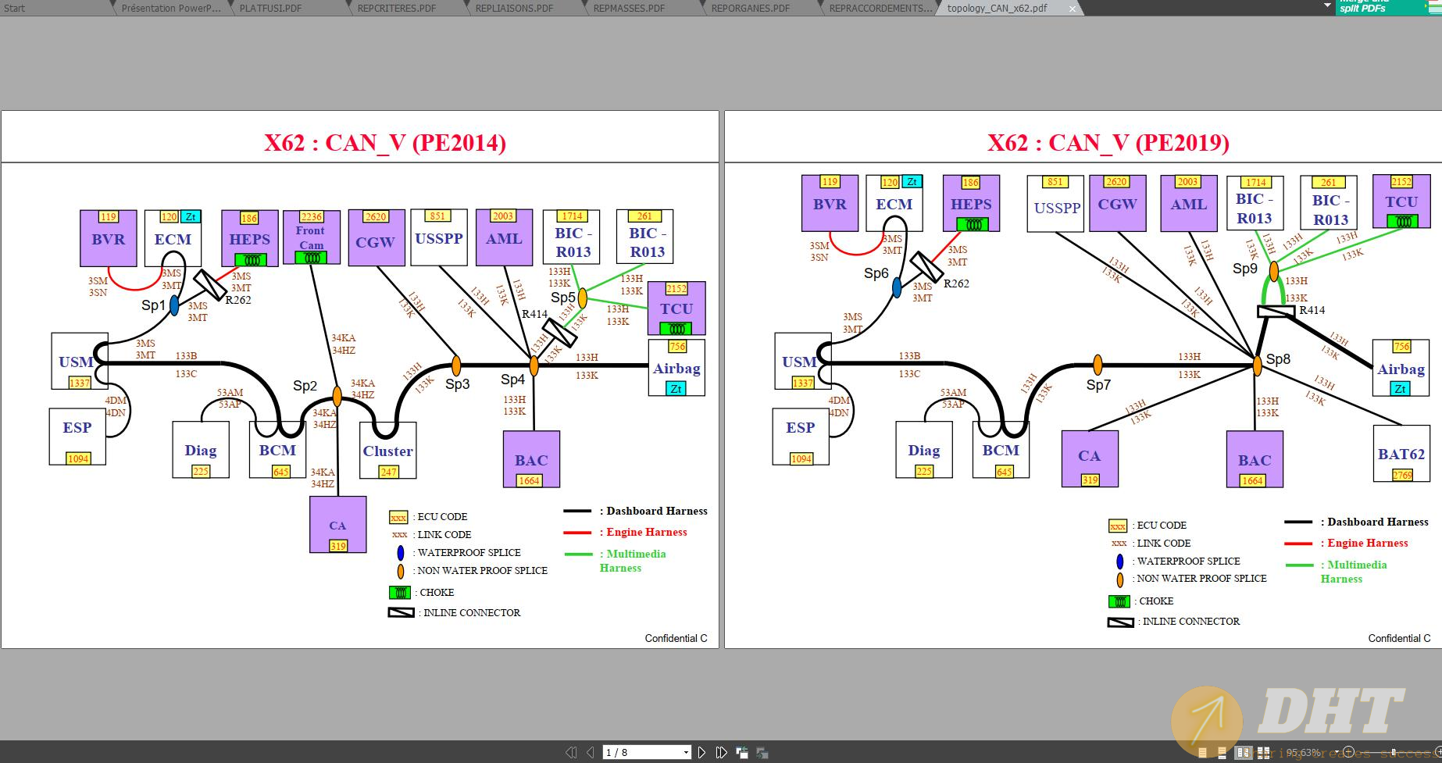The width and height of the screenshot is (1442, 763).
Task: Click splice label Sp8
Action: coord(1278,359)
